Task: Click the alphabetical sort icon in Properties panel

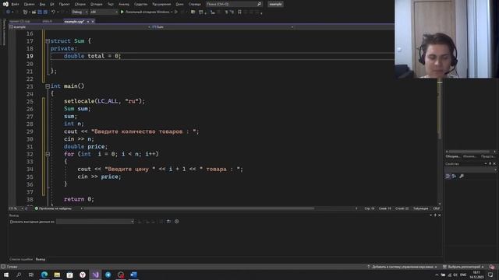Action: tap(454, 177)
